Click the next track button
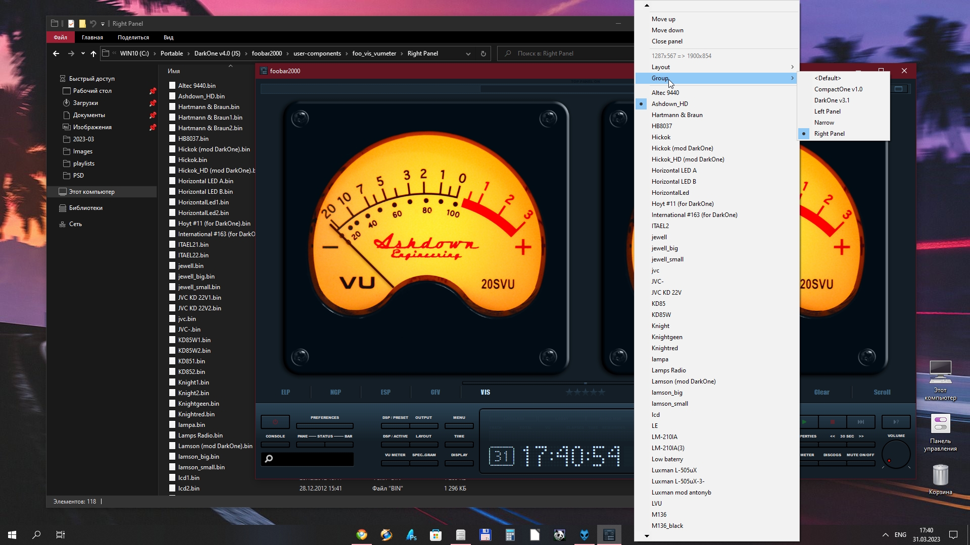Viewport: 970px width, 545px height. pos(861,422)
